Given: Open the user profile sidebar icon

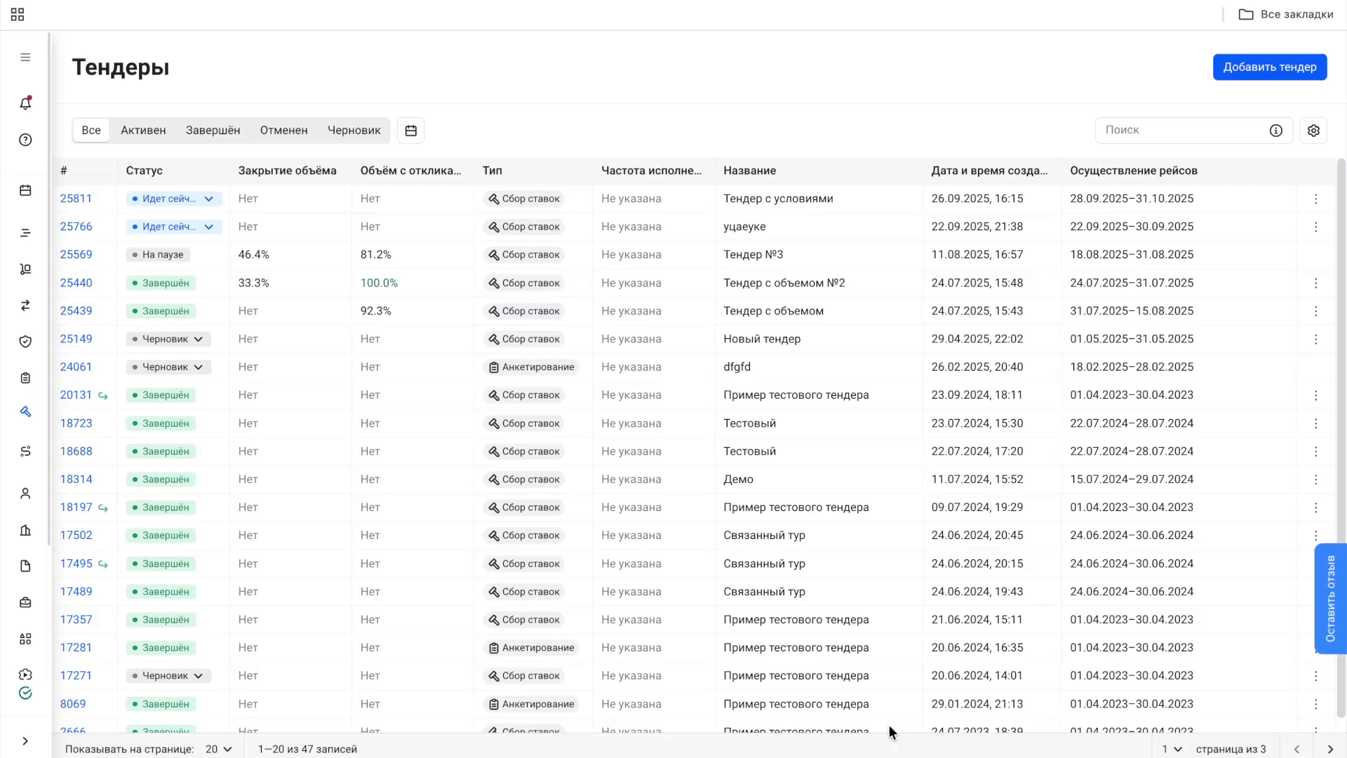Looking at the screenshot, I should (25, 493).
